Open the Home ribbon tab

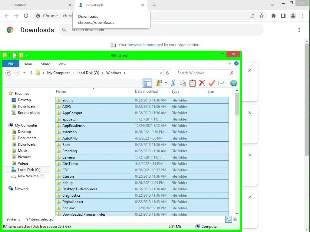click(x=28, y=64)
